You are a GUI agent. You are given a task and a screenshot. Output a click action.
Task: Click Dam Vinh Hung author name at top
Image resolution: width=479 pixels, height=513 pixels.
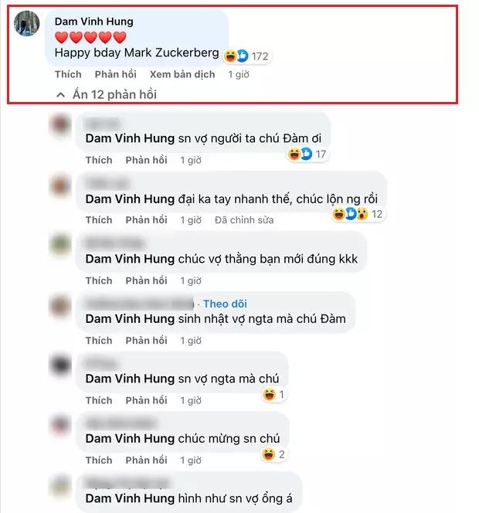tap(94, 22)
